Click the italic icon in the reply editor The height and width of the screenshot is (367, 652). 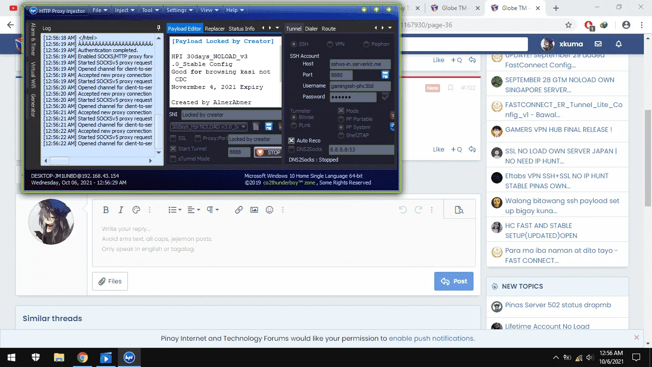(x=121, y=210)
